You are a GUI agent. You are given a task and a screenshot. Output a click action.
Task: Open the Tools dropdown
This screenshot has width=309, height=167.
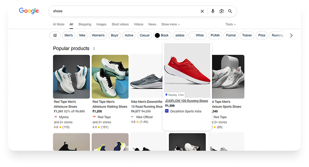230,24
